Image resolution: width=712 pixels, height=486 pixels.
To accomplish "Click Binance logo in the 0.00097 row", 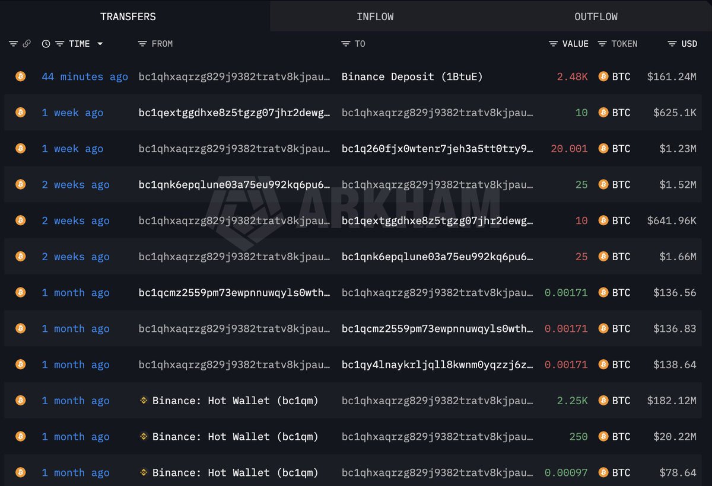I will pyautogui.click(x=143, y=472).
